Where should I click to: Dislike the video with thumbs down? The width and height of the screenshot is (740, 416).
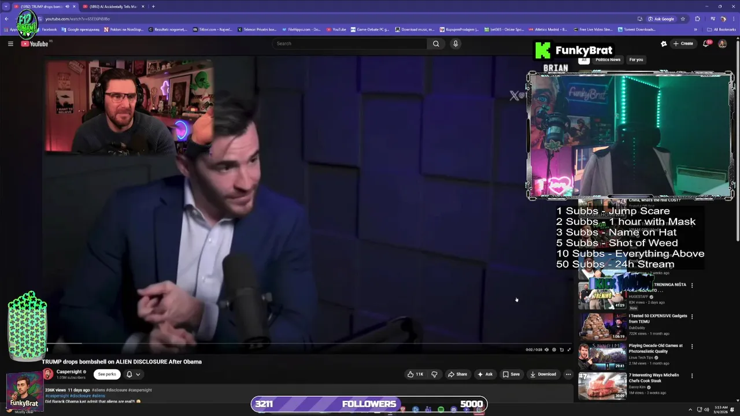click(434, 374)
